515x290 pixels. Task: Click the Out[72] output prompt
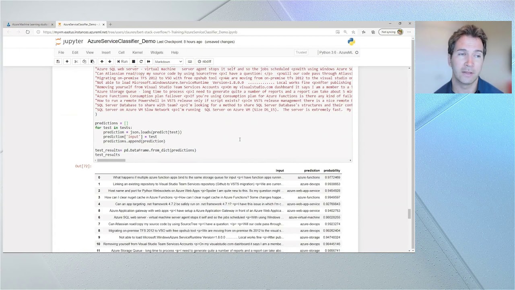click(x=83, y=166)
